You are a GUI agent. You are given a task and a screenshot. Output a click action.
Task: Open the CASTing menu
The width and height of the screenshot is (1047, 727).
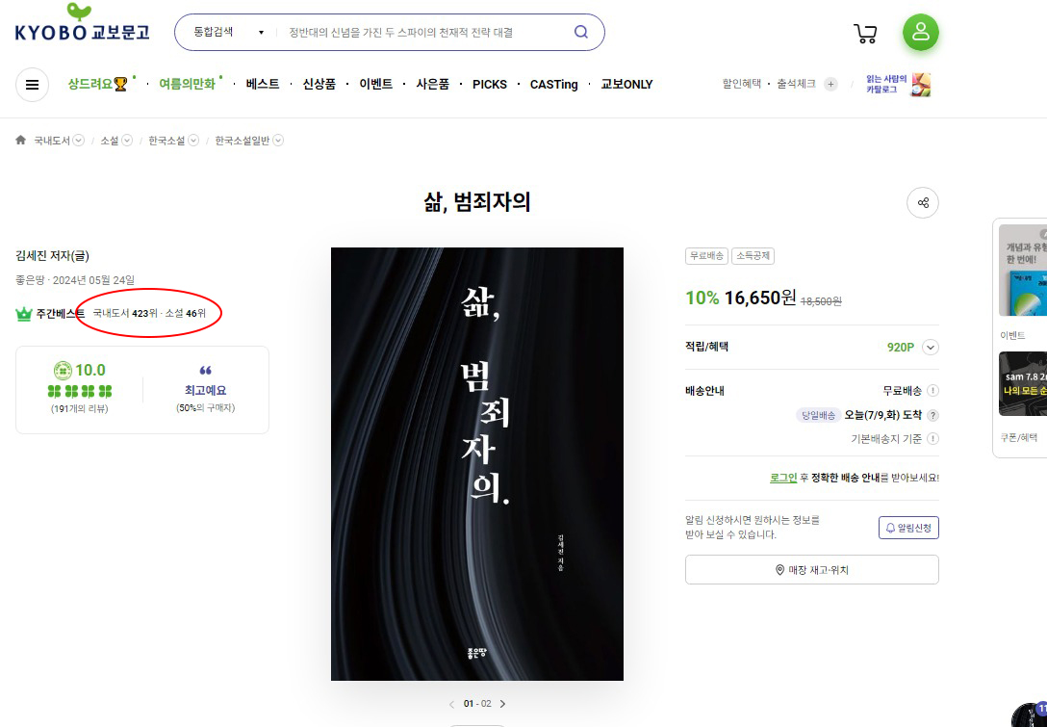coord(553,84)
